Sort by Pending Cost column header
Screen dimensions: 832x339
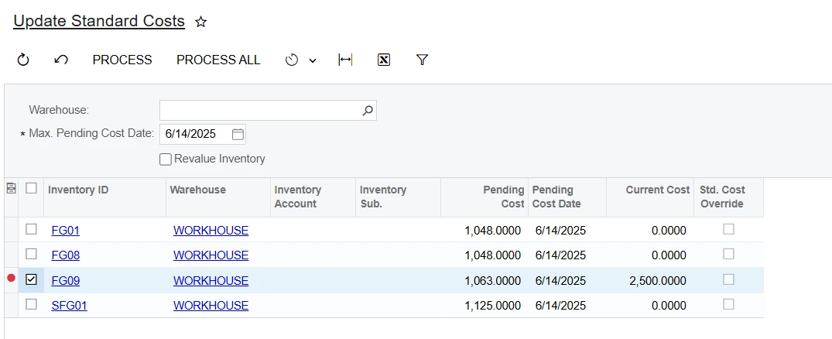pos(484,197)
